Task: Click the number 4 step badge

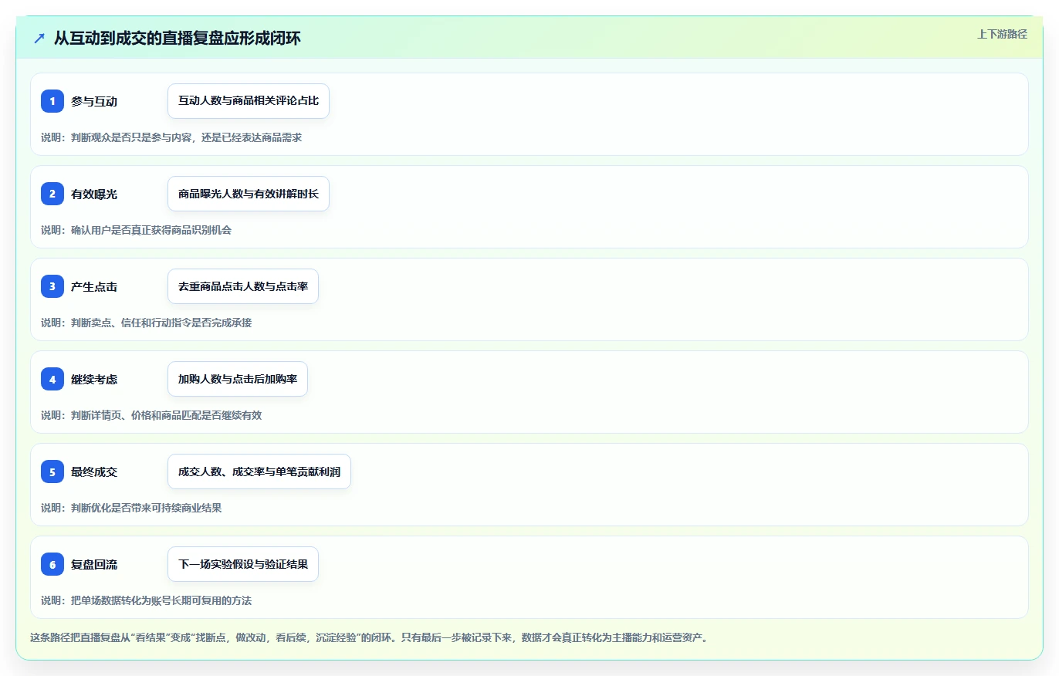Action: tap(52, 379)
